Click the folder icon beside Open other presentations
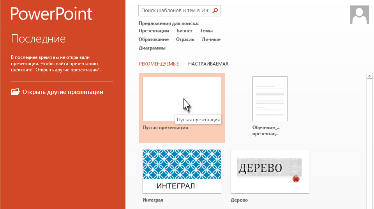This screenshot has height=209, width=374. [x=16, y=92]
